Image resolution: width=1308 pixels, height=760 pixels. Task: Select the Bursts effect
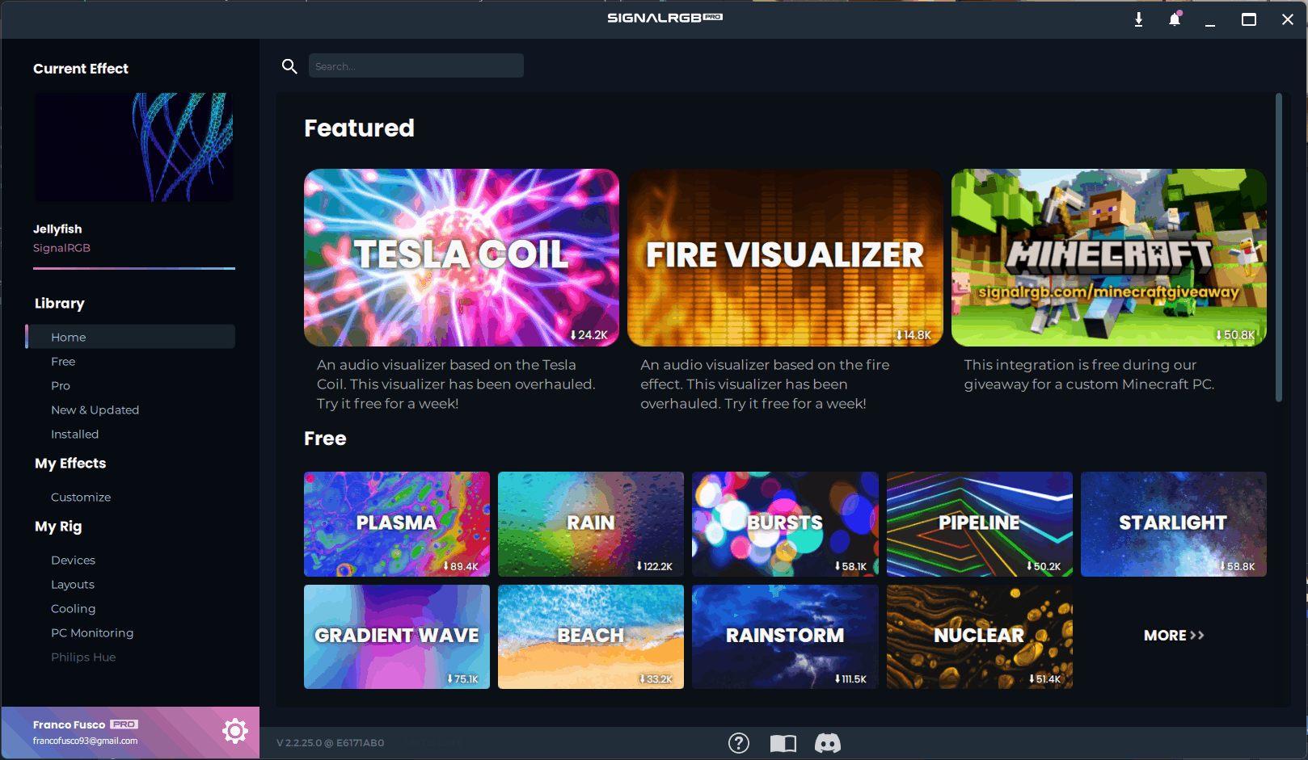click(x=785, y=523)
